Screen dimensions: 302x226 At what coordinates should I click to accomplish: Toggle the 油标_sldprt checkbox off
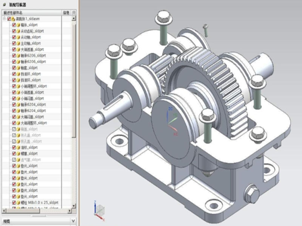(x=14, y=147)
